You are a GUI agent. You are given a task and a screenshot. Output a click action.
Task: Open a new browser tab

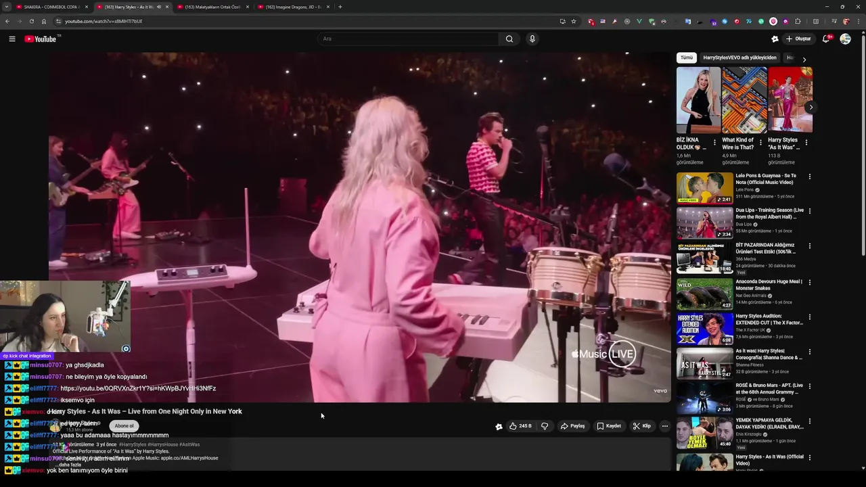click(340, 7)
